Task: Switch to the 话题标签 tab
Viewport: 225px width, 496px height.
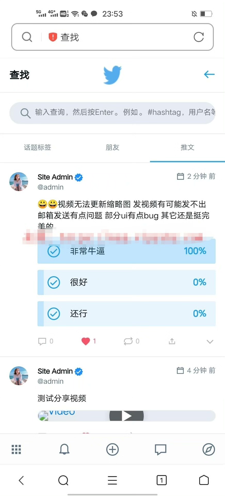Action: click(x=37, y=147)
